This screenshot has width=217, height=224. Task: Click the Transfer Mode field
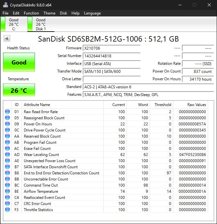(112, 71)
